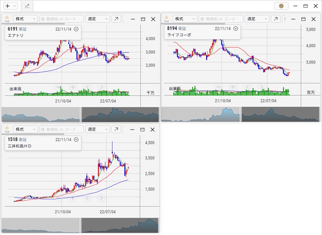Step the 8194 chart back with the left arrow
Image resolution: width=322 pixels, height=235 pixels.
coord(247,87)
